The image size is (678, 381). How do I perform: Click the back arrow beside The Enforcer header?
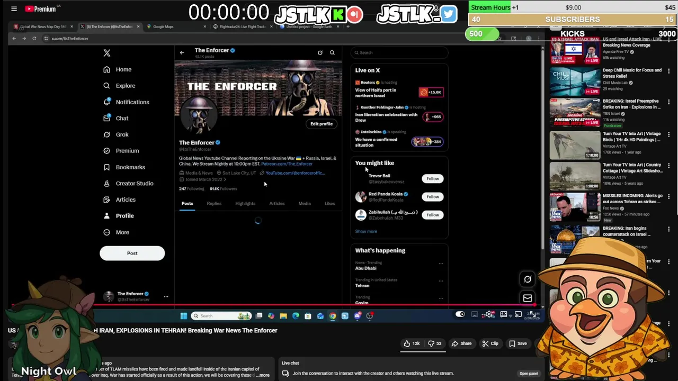pyautogui.click(x=182, y=52)
